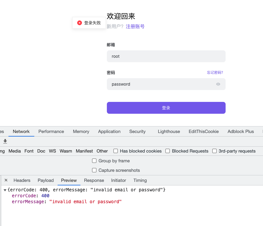Click the 邮箱 field label
Screen dimensions: 263x226
111,45
